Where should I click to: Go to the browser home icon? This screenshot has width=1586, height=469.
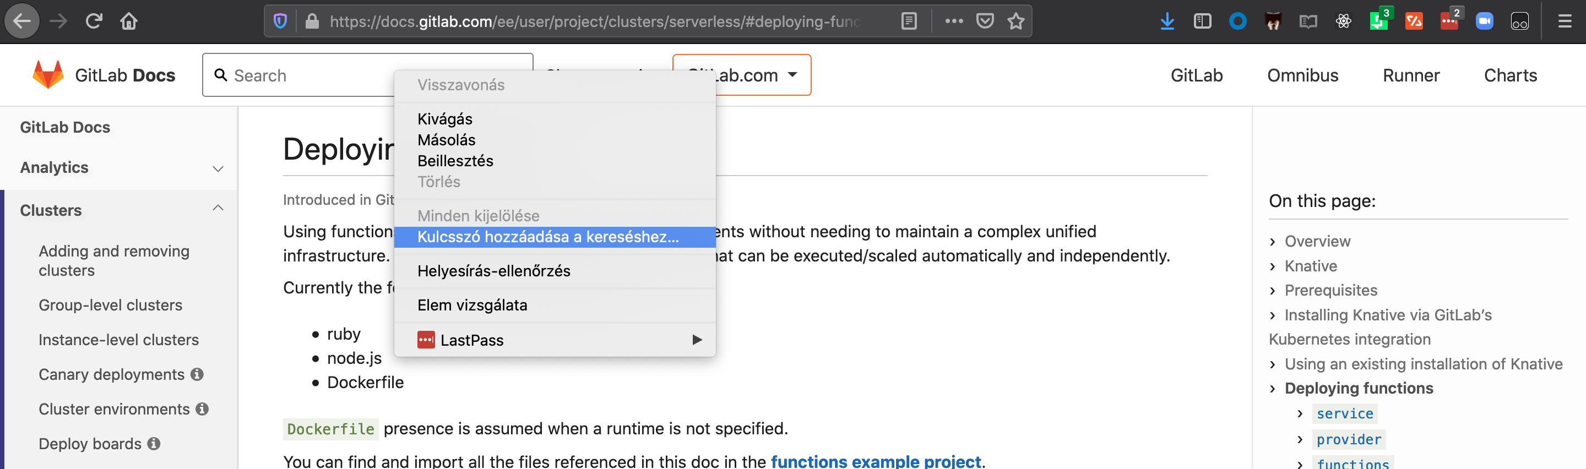click(x=129, y=21)
